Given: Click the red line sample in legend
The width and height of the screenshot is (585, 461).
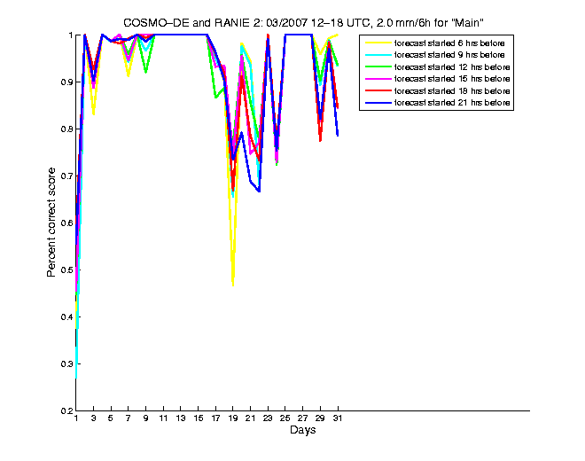Looking at the screenshot, I should 378,90.
